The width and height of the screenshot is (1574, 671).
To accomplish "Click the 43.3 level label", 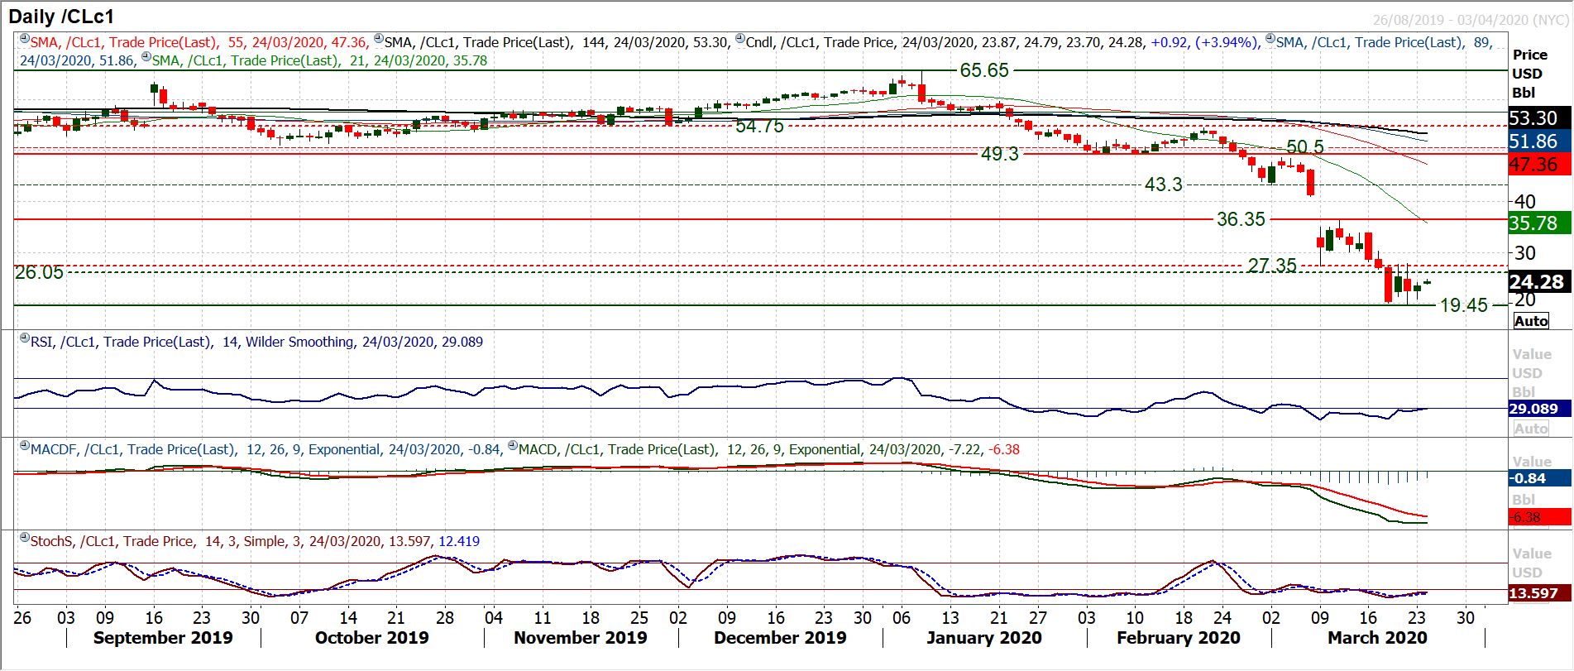I will [1163, 185].
